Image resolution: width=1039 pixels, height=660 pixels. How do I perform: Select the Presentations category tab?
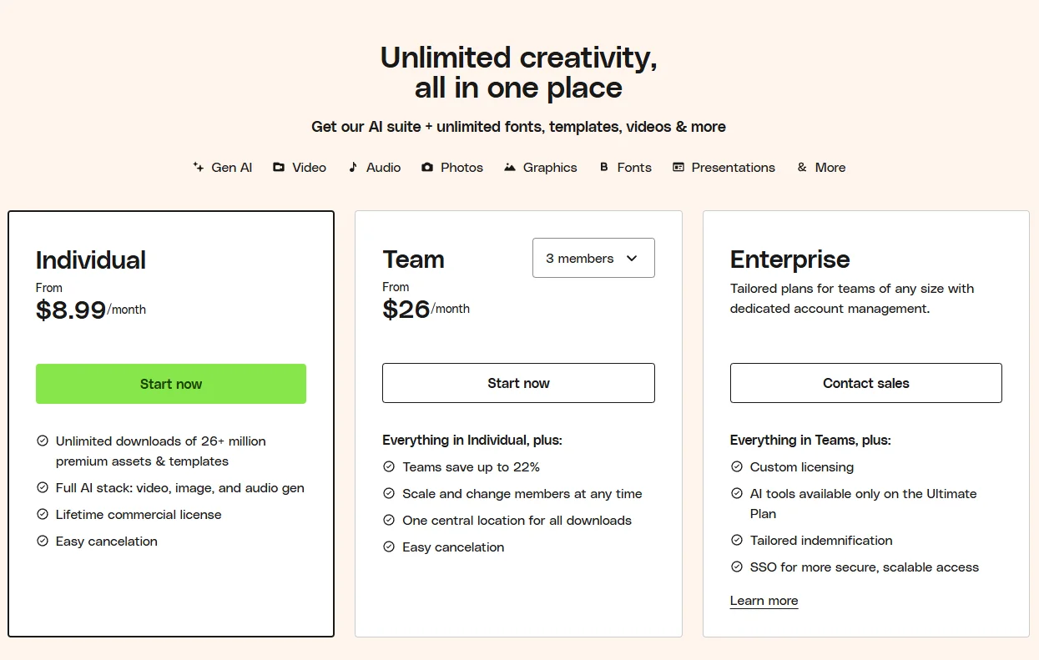[733, 167]
